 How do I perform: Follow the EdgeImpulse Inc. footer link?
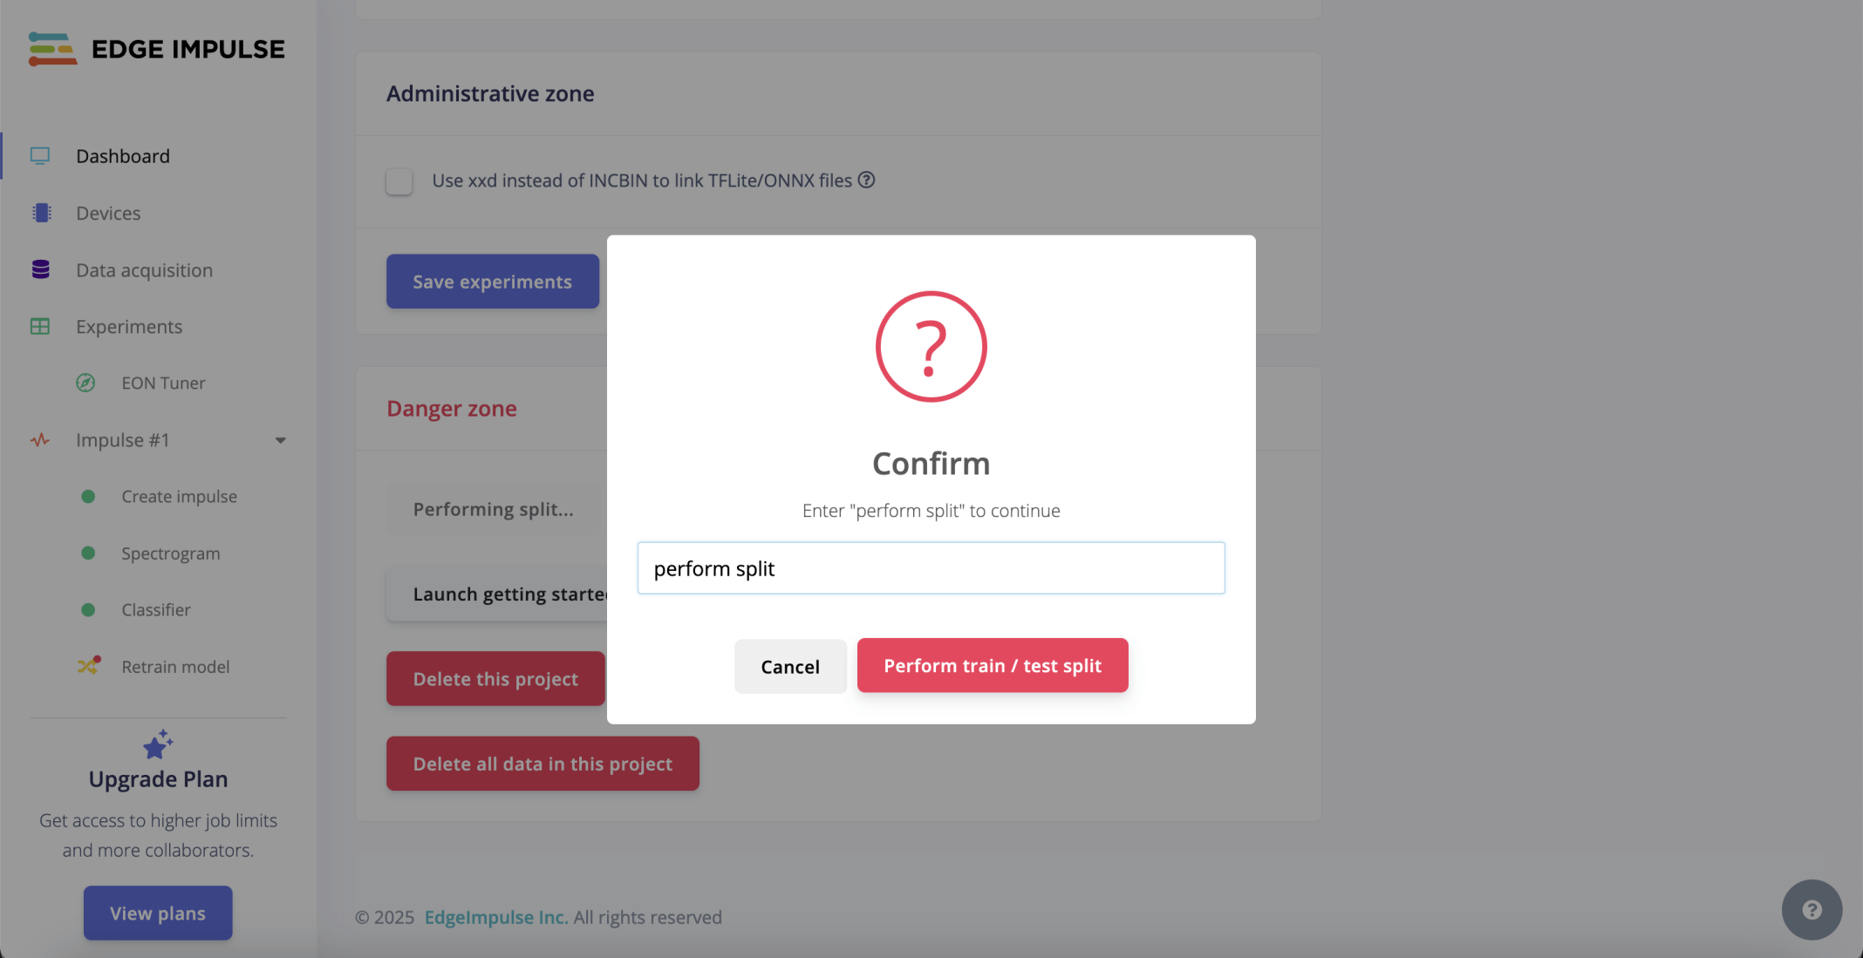[x=496, y=917]
